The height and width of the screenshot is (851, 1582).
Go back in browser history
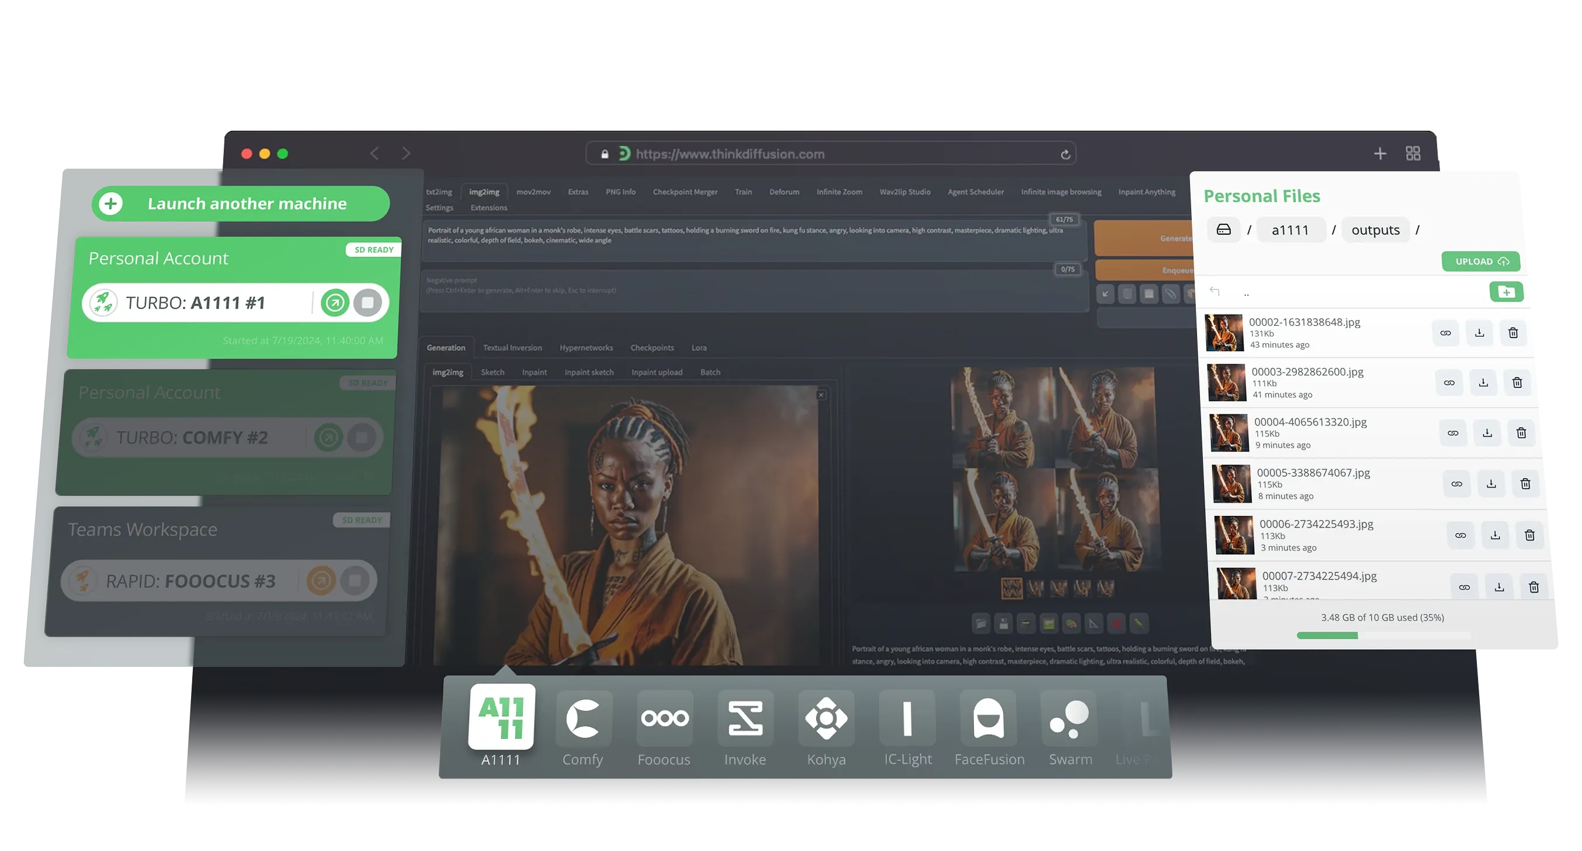coord(374,154)
